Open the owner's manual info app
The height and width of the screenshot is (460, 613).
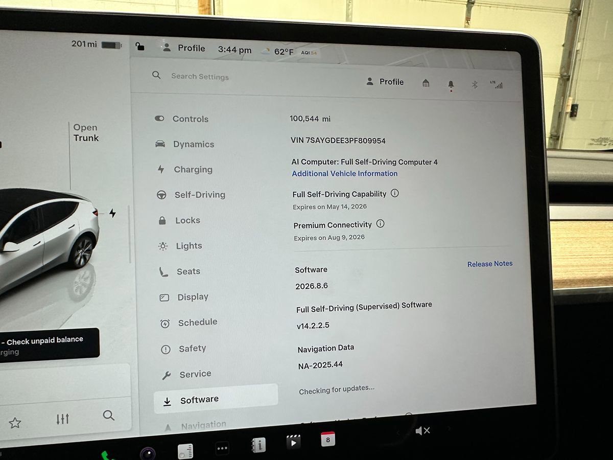(x=258, y=445)
